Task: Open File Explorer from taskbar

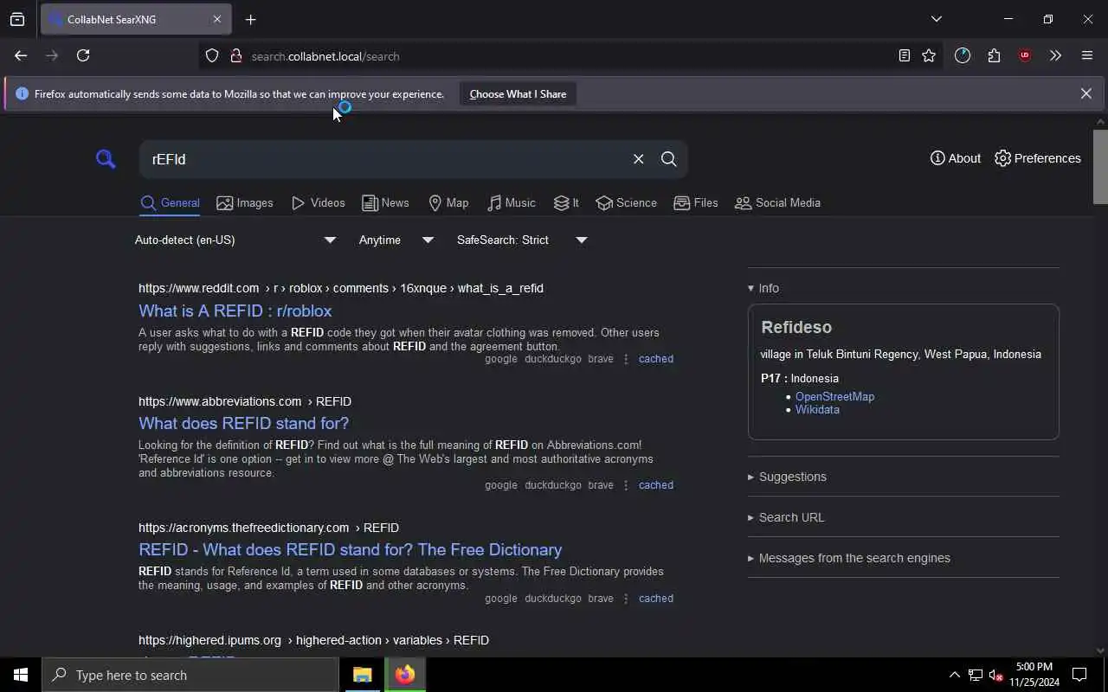Action: tap(362, 675)
